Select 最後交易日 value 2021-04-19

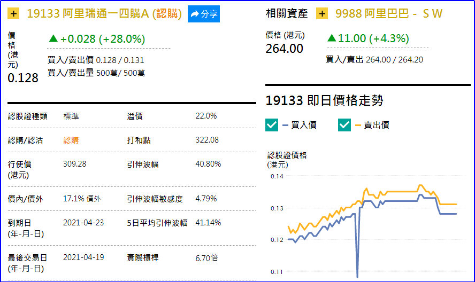[x=83, y=257]
